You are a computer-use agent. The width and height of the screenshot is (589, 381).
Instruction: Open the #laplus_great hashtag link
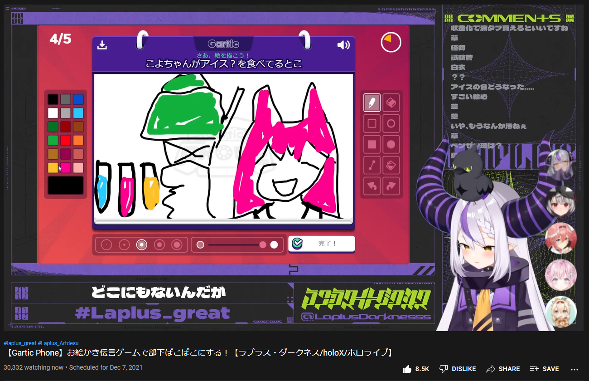click(x=20, y=343)
